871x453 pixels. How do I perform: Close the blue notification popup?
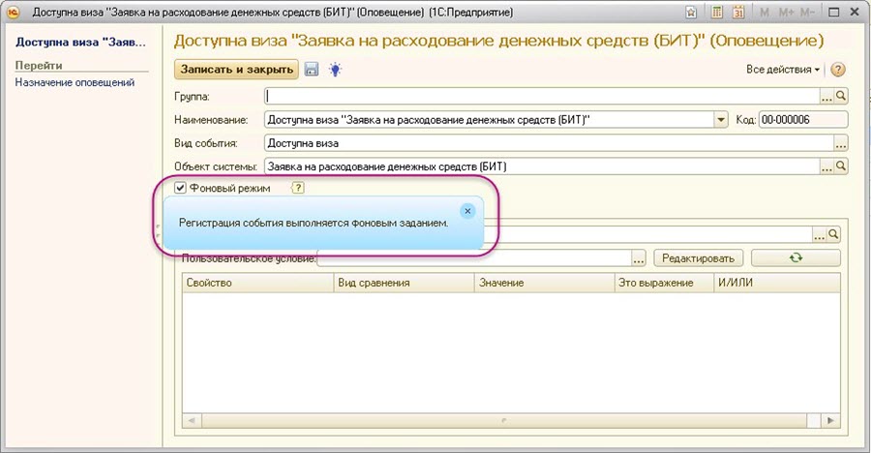pyautogui.click(x=466, y=210)
